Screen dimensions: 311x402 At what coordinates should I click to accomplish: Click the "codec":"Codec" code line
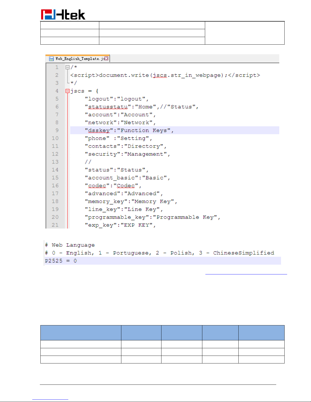113,186
